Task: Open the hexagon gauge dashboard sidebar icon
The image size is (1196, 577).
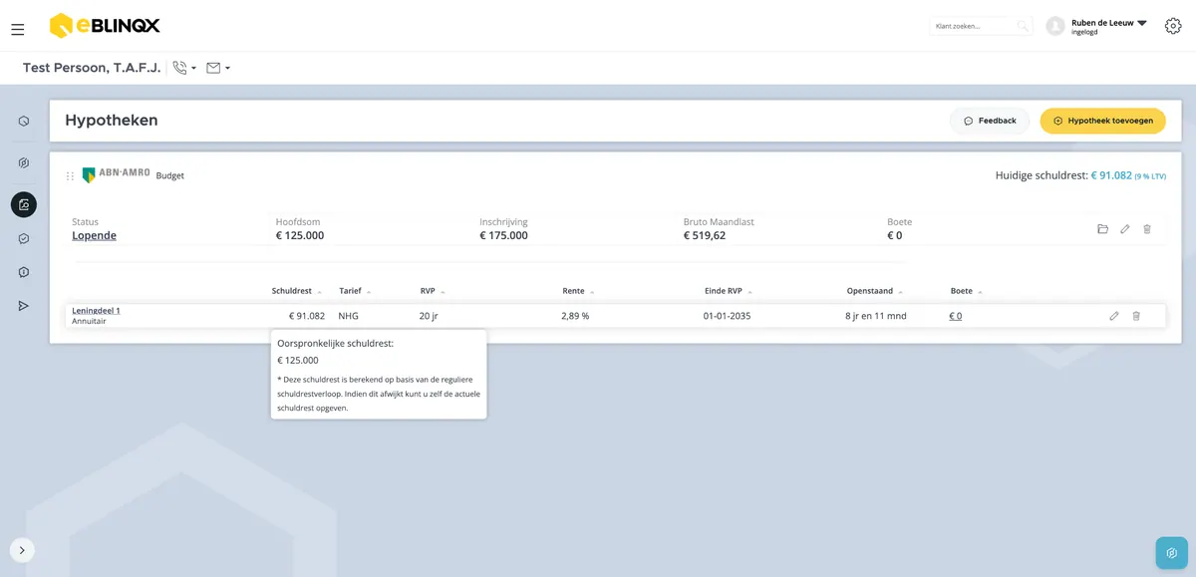Action: click(x=24, y=122)
